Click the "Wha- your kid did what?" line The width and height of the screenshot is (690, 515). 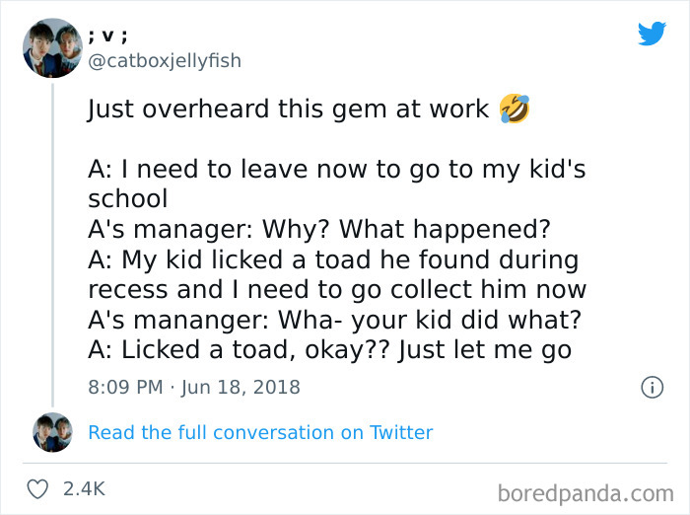tap(335, 321)
